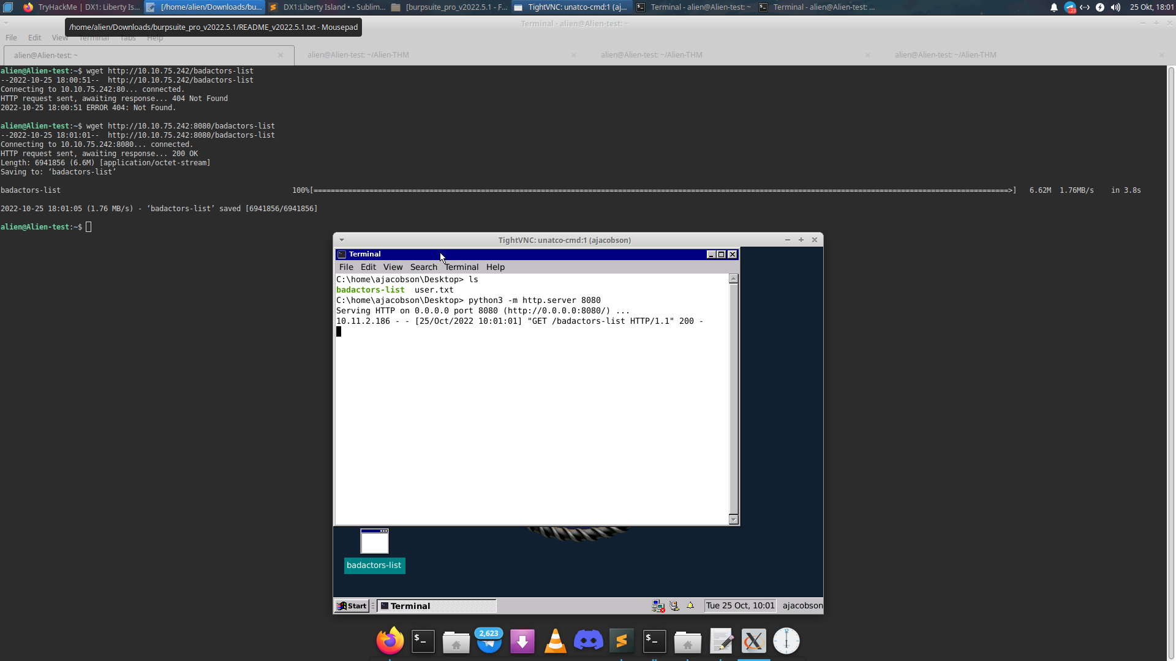Viewport: 1176px width, 661px height.
Task: Launch VLC media player from the dock
Action: pyautogui.click(x=555, y=641)
